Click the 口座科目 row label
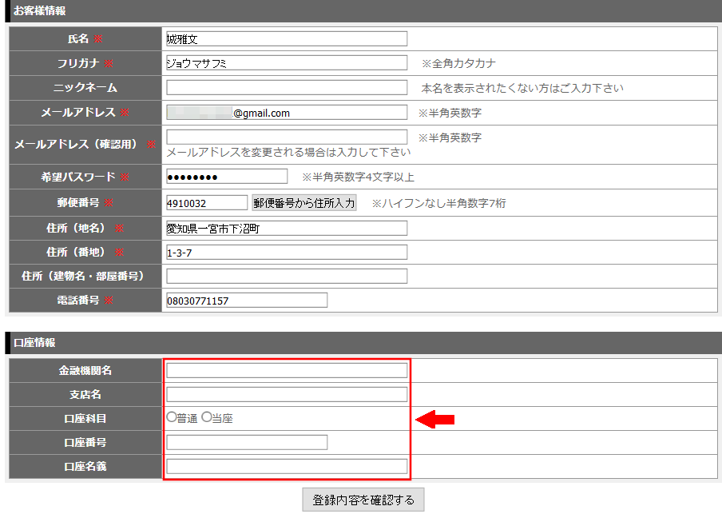The width and height of the screenshot is (722, 522). tap(85, 418)
